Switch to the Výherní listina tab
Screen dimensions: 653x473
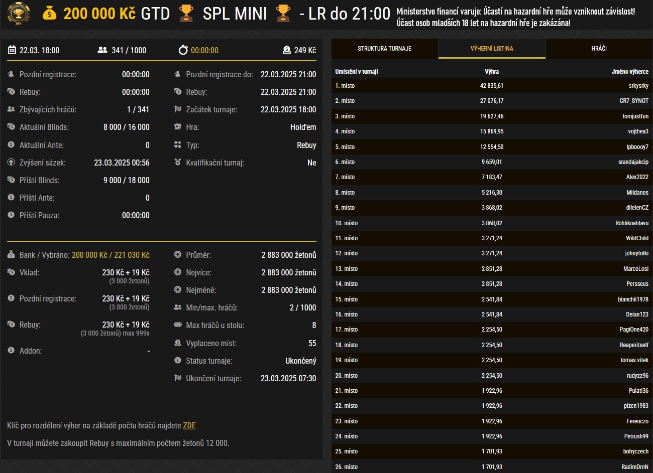point(492,49)
